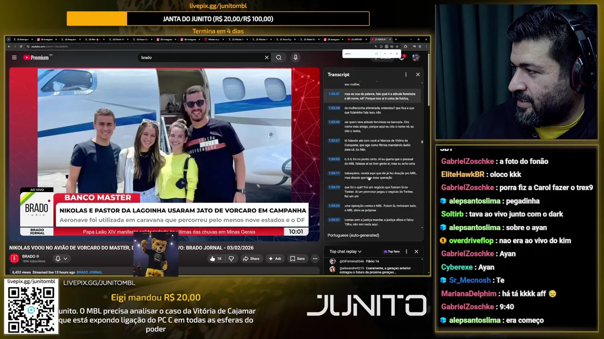Jump to transcript timestamp 1:04:31

click(x=334, y=220)
